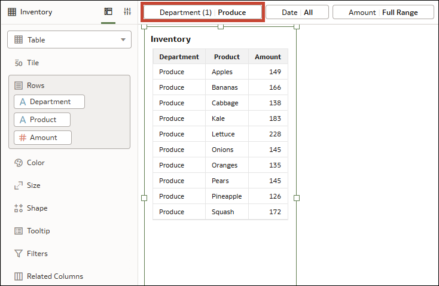Viewport: 439px width, 286px height.
Task: Click the Department column header
Action: pyautogui.click(x=179, y=57)
